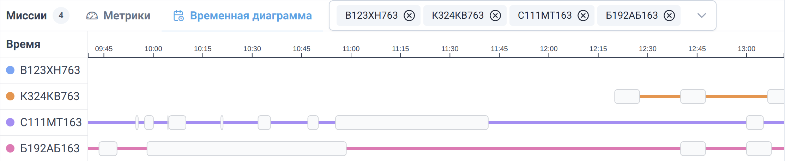Click the blue dot of В123ХН763

tap(11, 70)
